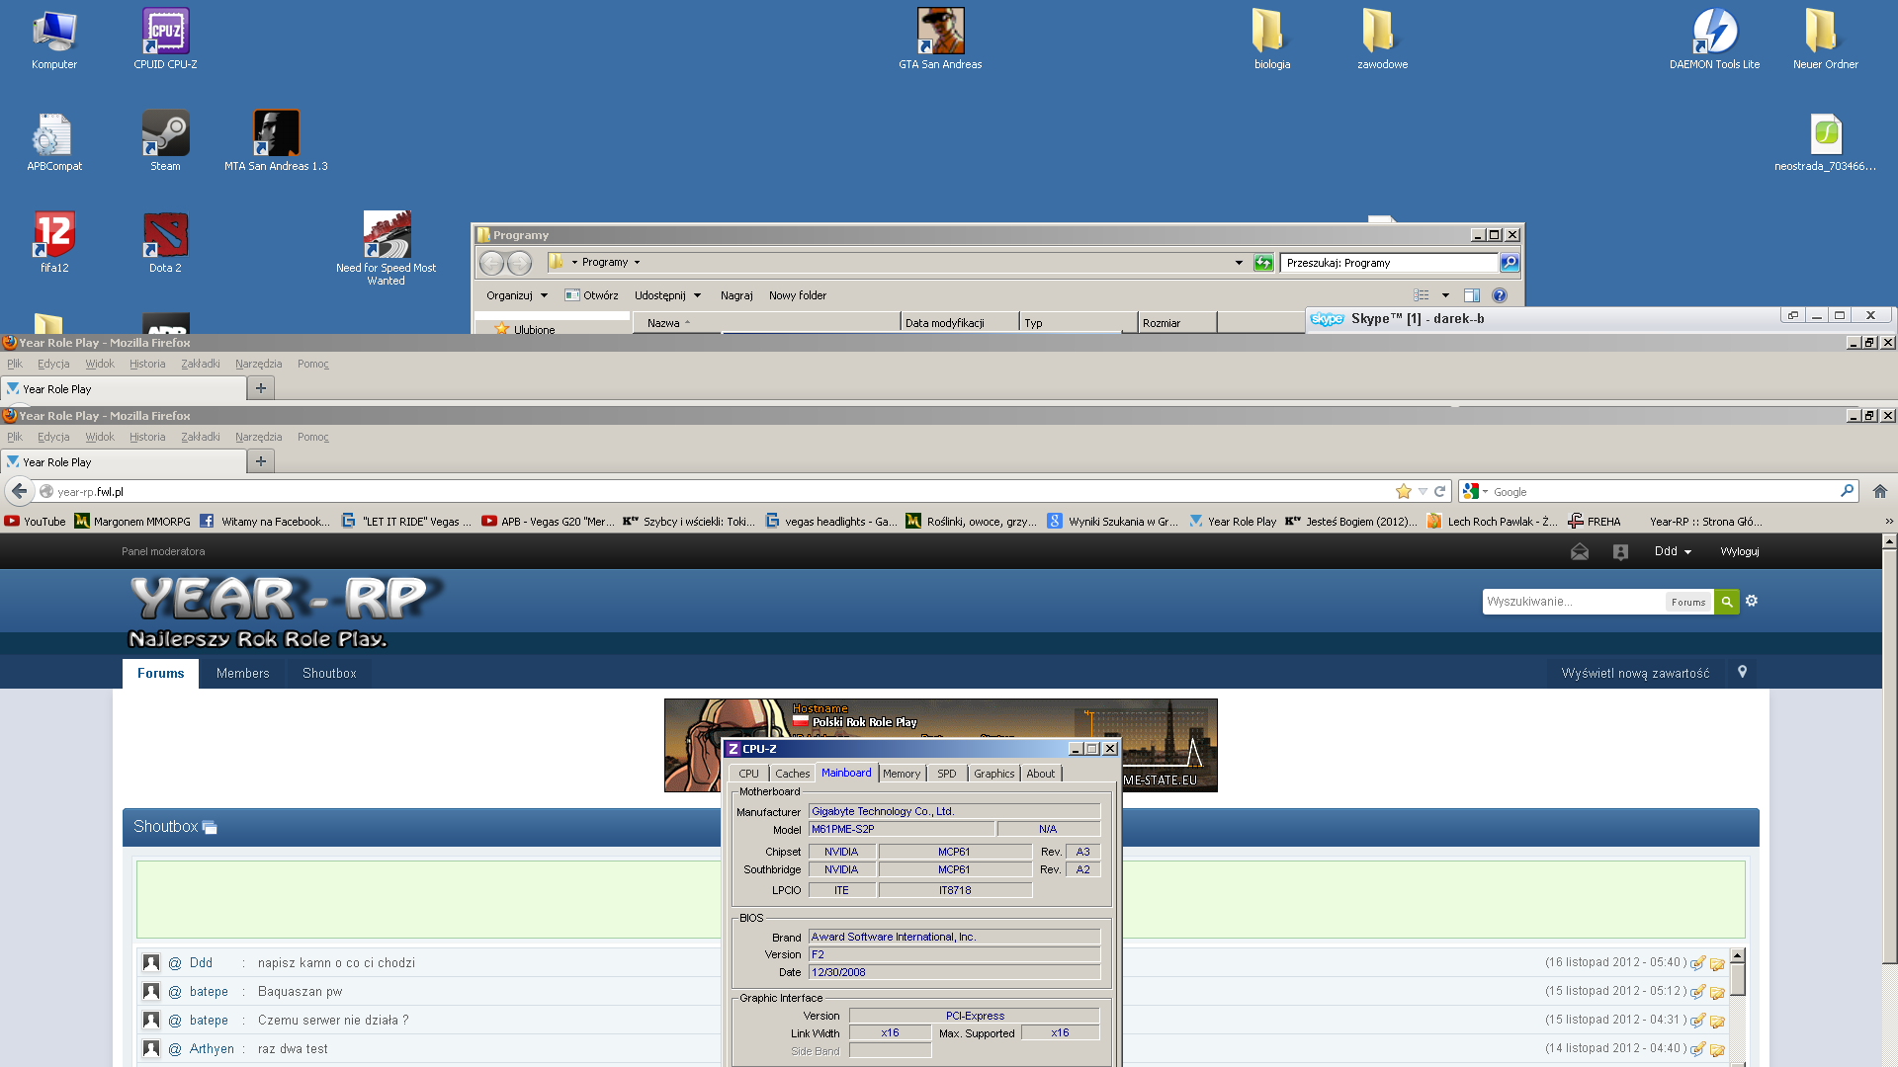
Task: Open the forum notifications icon beside Ddd
Action: 1620,552
